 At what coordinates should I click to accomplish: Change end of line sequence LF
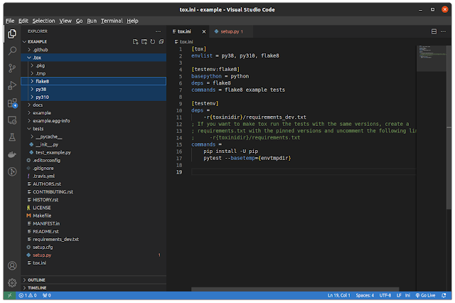[399, 295]
